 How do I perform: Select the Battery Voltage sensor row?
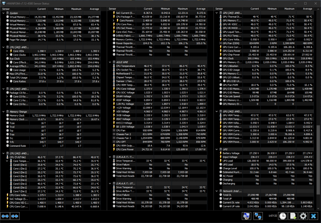[x=231, y=153]
